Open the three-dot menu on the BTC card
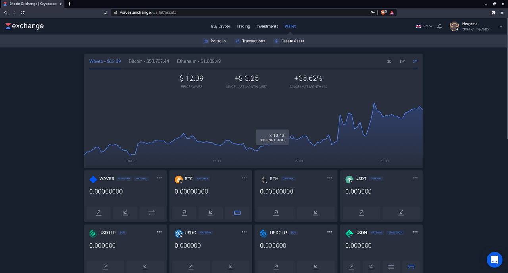Viewport: 508px width, 273px height. click(244, 178)
